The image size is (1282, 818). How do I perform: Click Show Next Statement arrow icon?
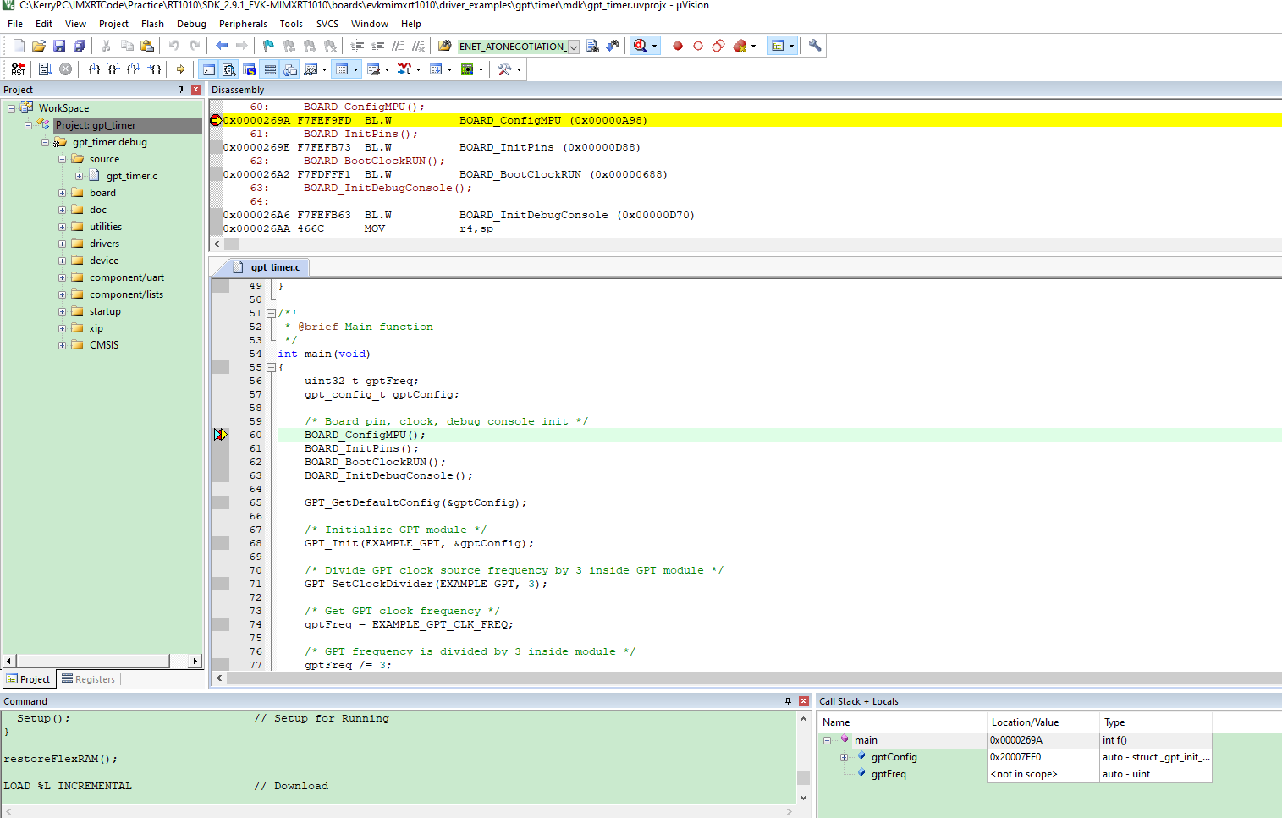tap(180, 69)
